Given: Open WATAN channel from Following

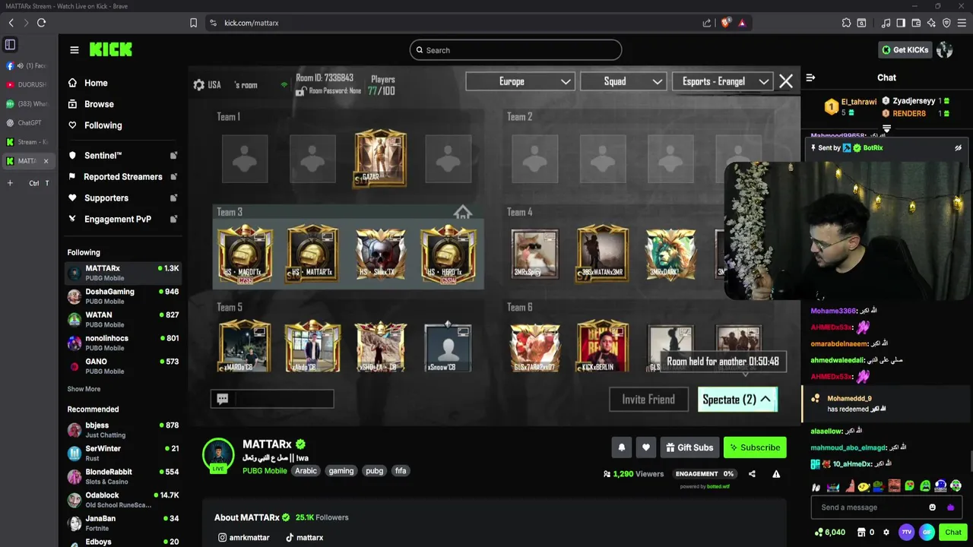Looking at the screenshot, I should click(x=123, y=319).
